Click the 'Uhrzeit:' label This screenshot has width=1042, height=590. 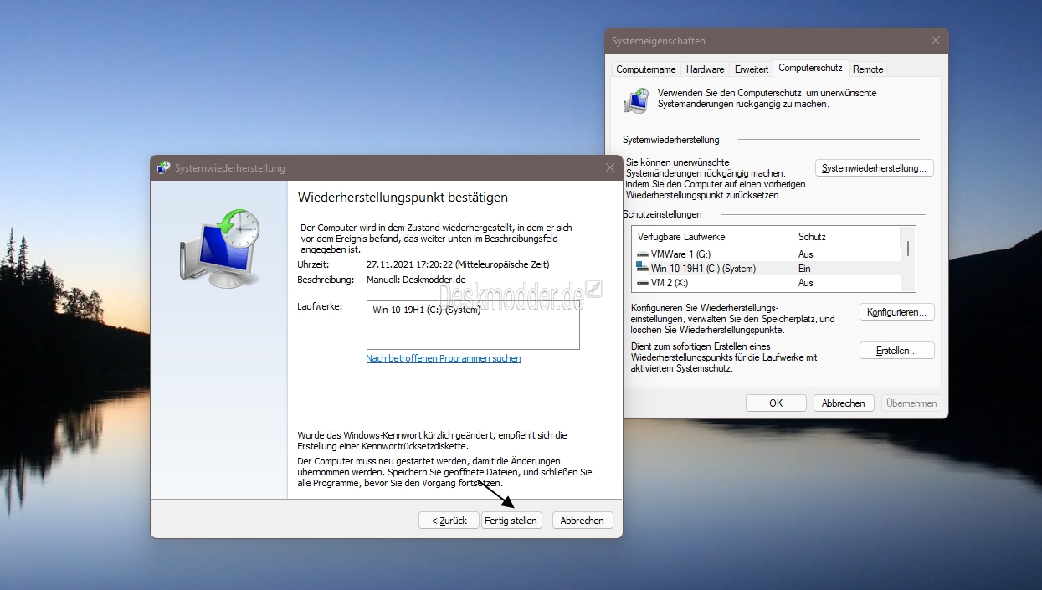point(313,264)
